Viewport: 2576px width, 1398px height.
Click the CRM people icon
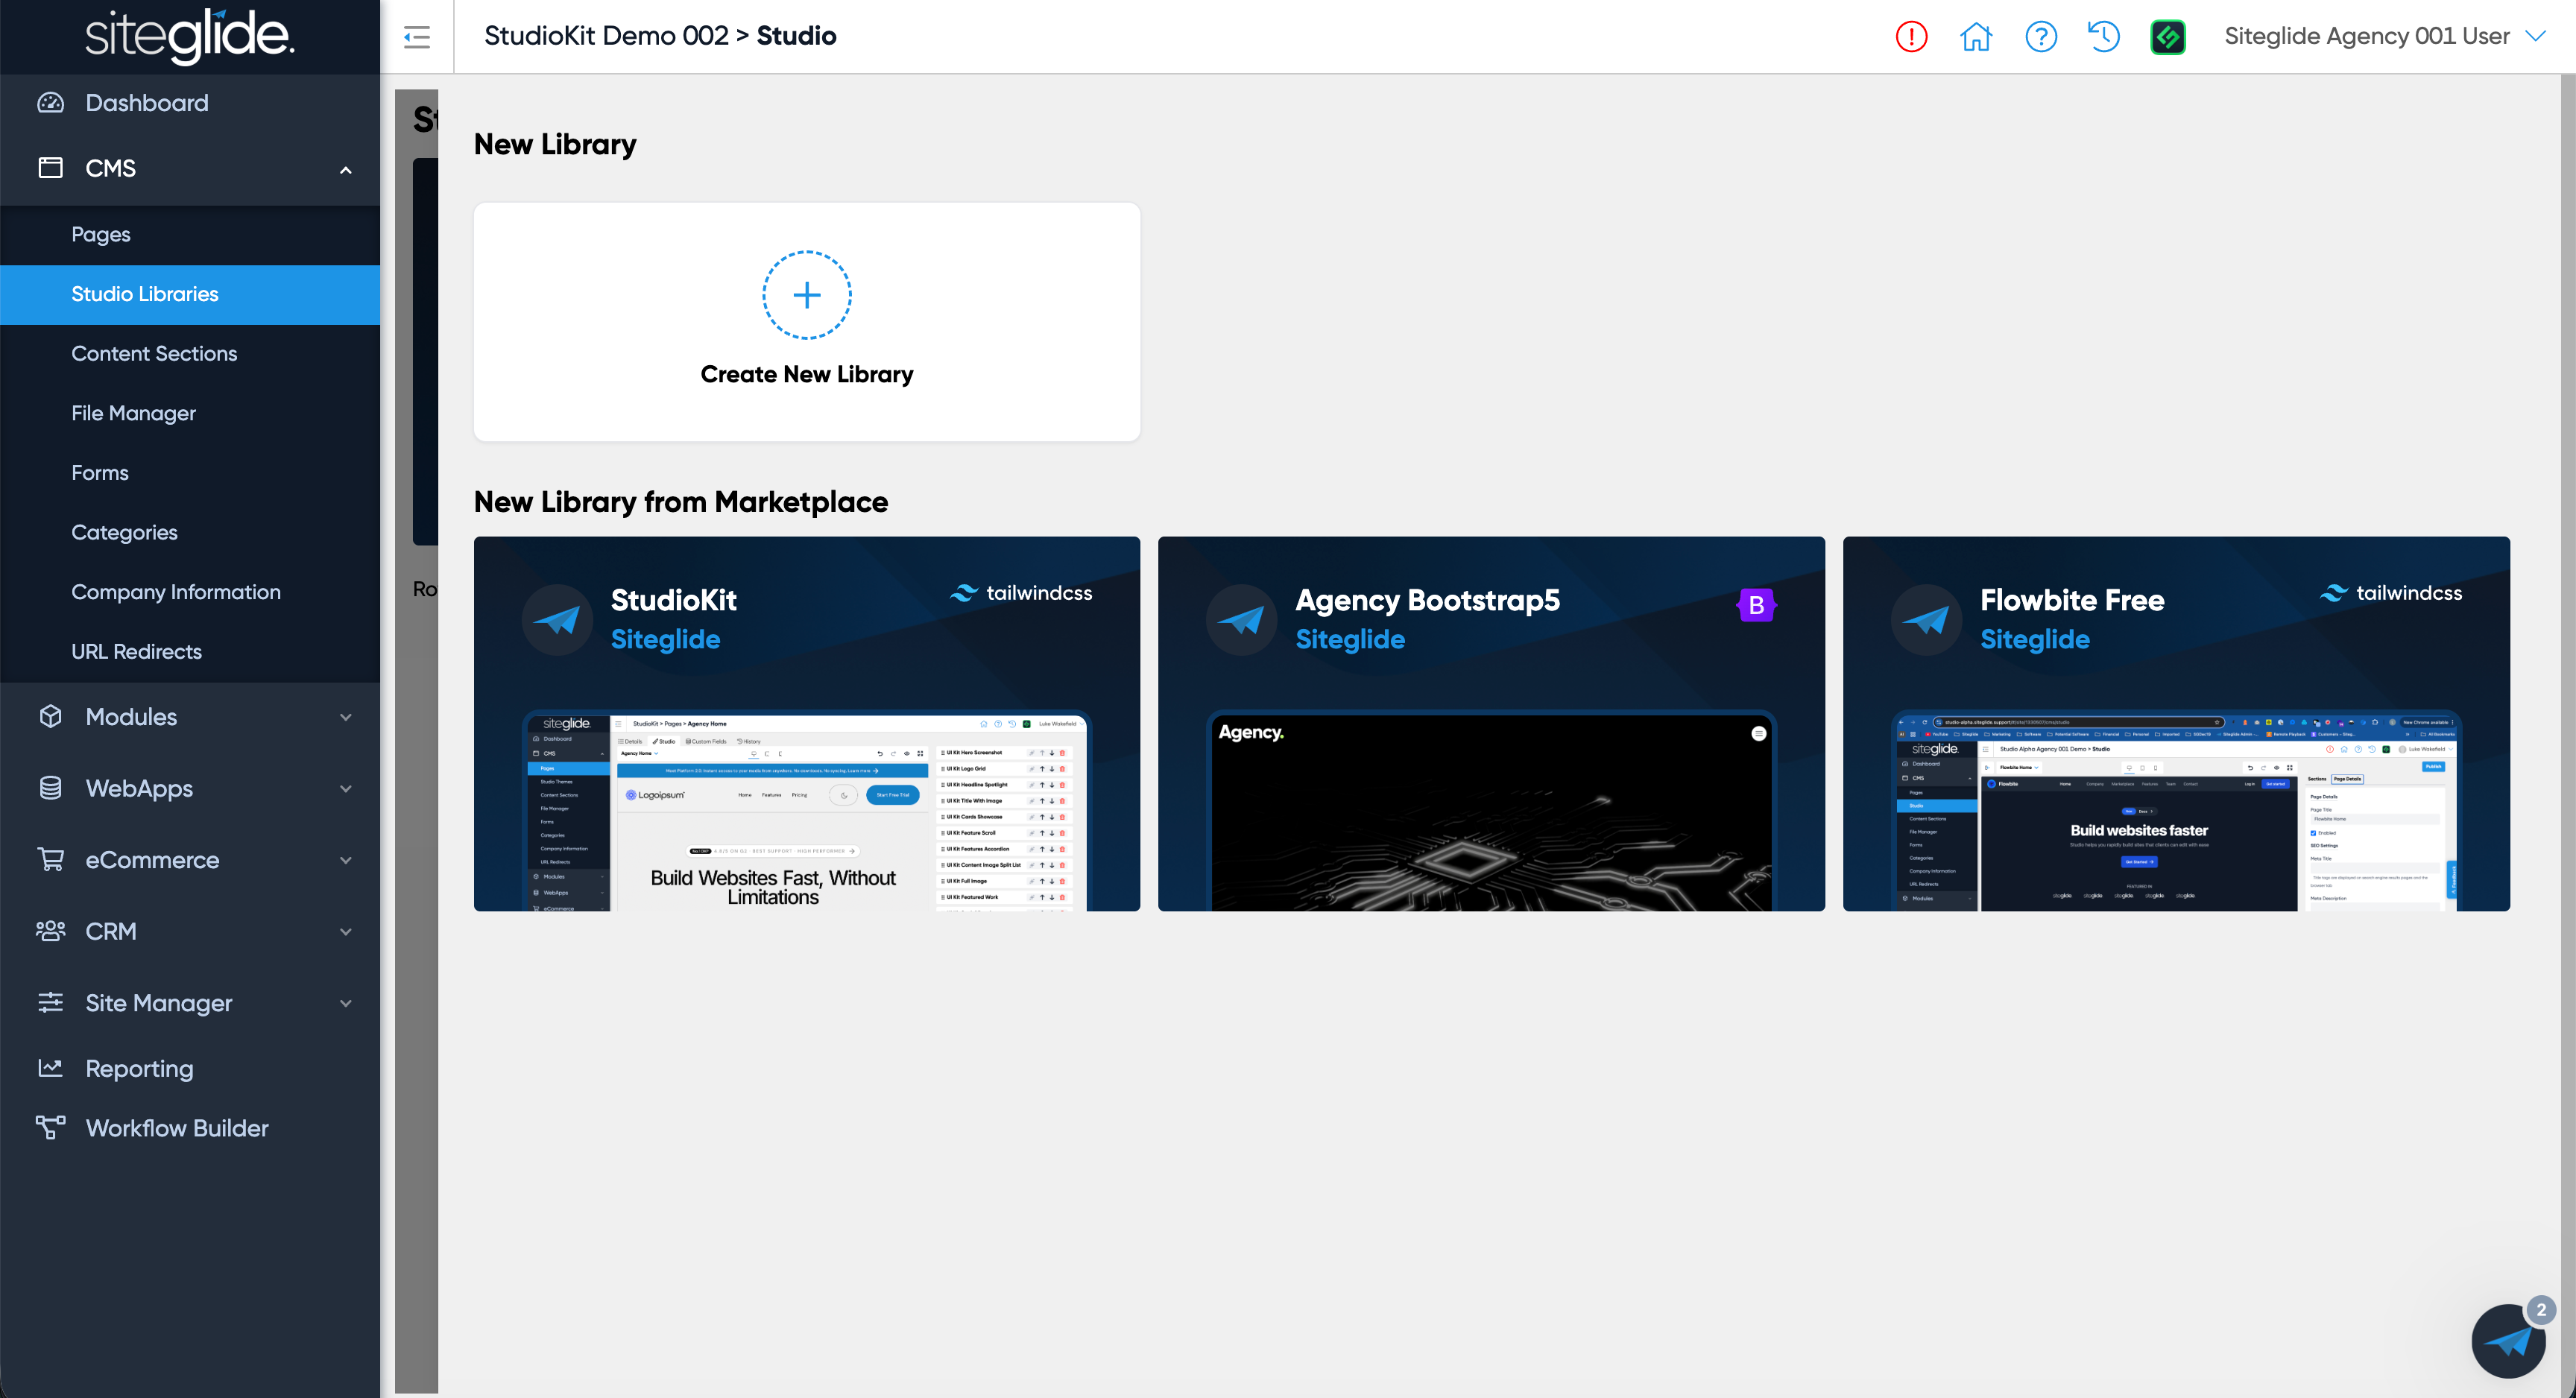[50, 931]
